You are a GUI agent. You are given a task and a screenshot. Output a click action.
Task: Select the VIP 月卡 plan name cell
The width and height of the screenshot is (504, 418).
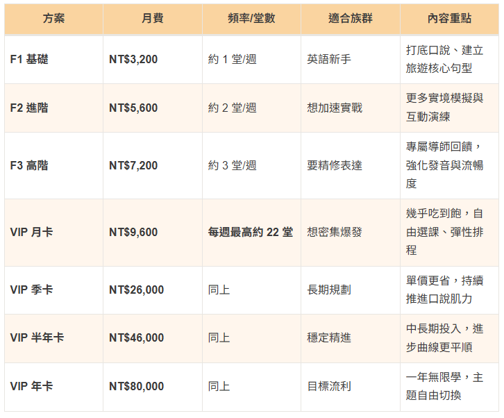[32, 233]
